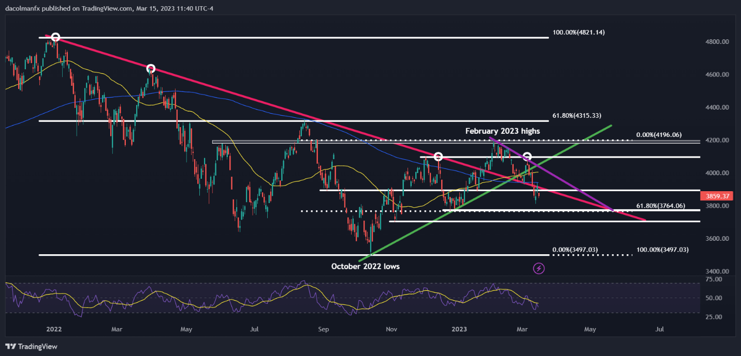The height and width of the screenshot is (356, 741).
Task: Click the February 2023 highs annotation
Action: 502,131
